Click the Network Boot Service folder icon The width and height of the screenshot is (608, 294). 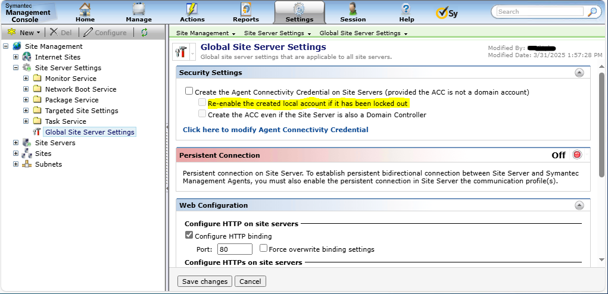click(37, 89)
